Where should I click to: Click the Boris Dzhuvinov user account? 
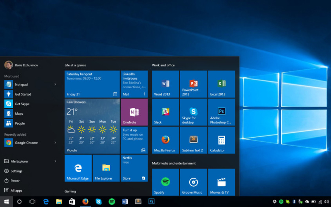coord(26,65)
